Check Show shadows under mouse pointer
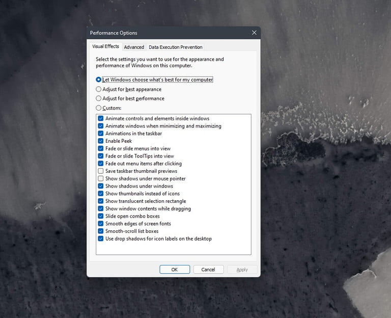 pyautogui.click(x=101, y=178)
